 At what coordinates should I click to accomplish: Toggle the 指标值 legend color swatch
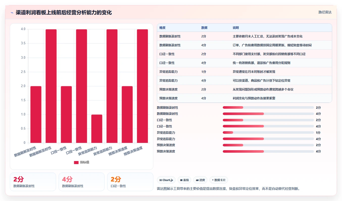tap(76, 162)
